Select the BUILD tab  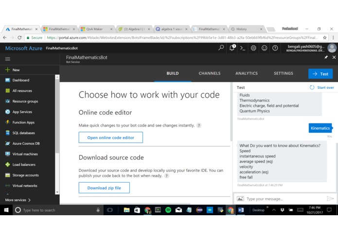(x=173, y=73)
